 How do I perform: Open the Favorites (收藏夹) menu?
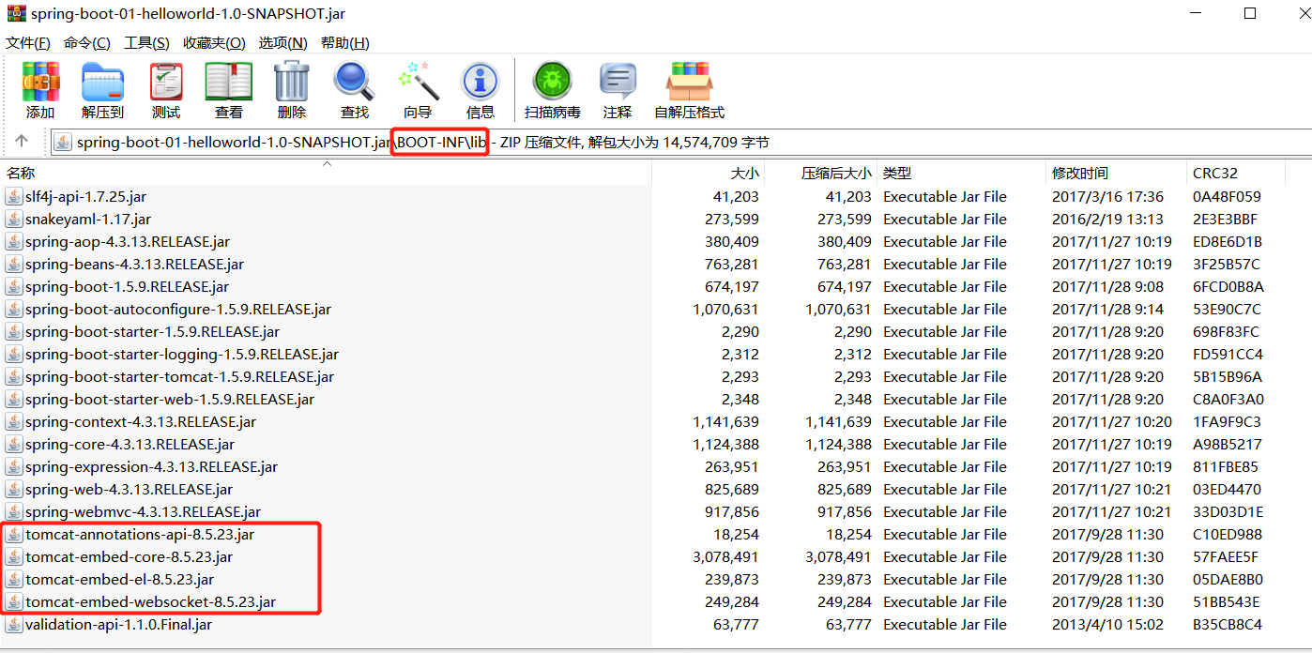pyautogui.click(x=214, y=43)
